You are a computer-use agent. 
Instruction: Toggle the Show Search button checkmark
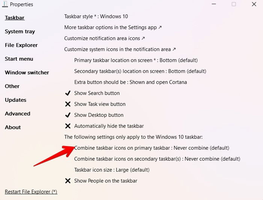pos(68,93)
